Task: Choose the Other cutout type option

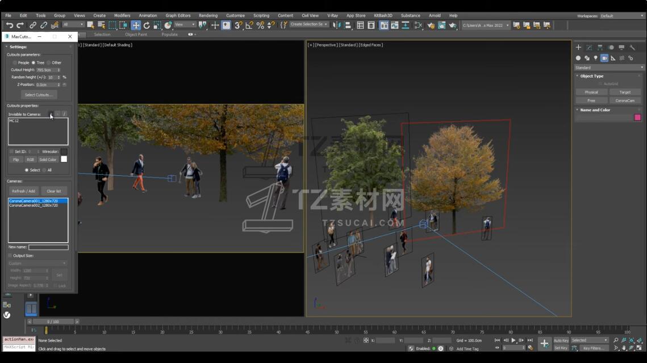Action: (49, 63)
